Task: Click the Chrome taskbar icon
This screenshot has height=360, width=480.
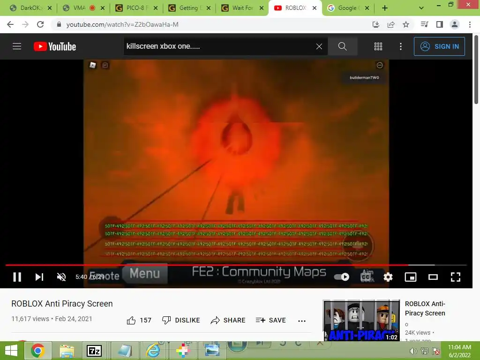Action: (x=37, y=351)
